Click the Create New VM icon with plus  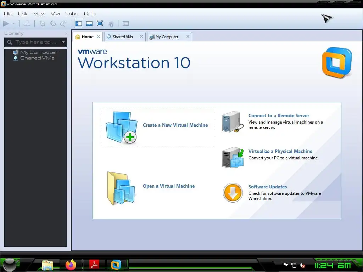coord(121,127)
